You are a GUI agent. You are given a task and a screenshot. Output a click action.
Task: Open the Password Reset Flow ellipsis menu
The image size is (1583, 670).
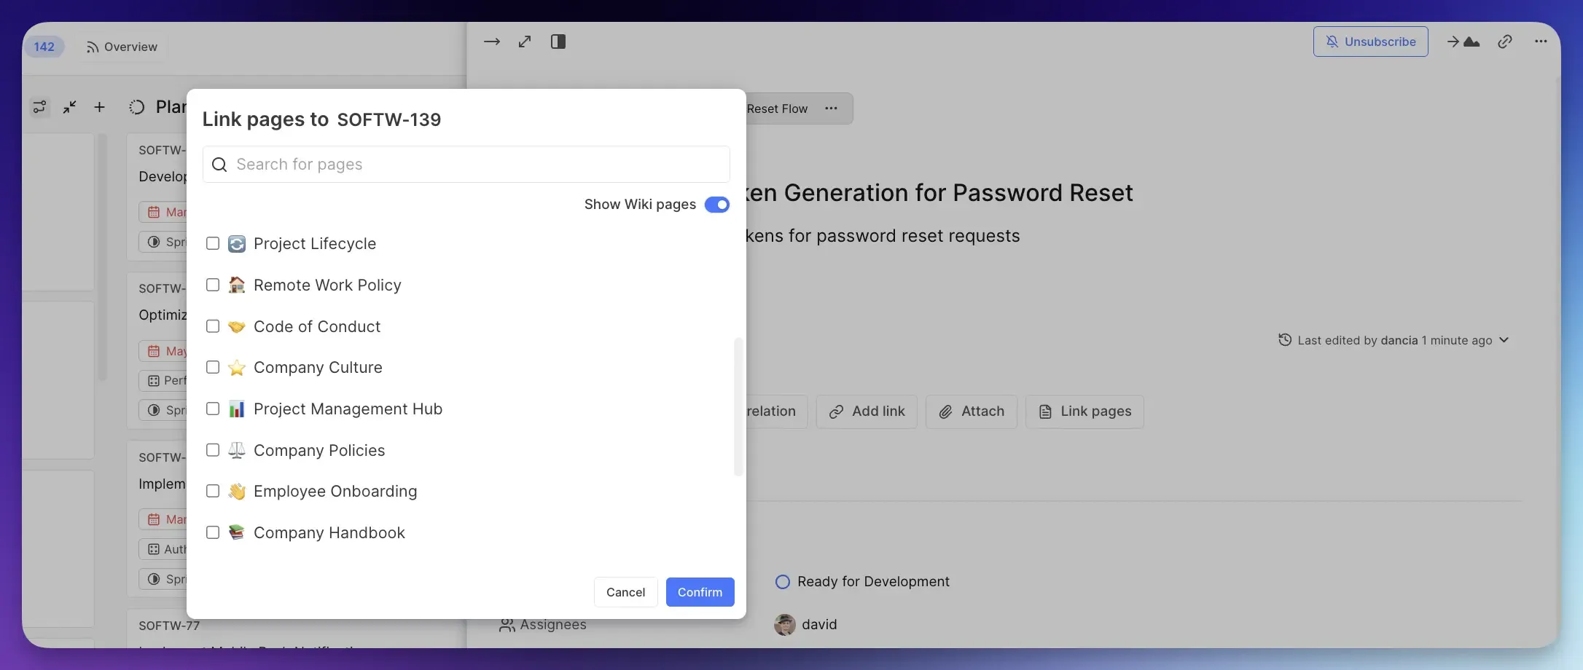pos(831,108)
